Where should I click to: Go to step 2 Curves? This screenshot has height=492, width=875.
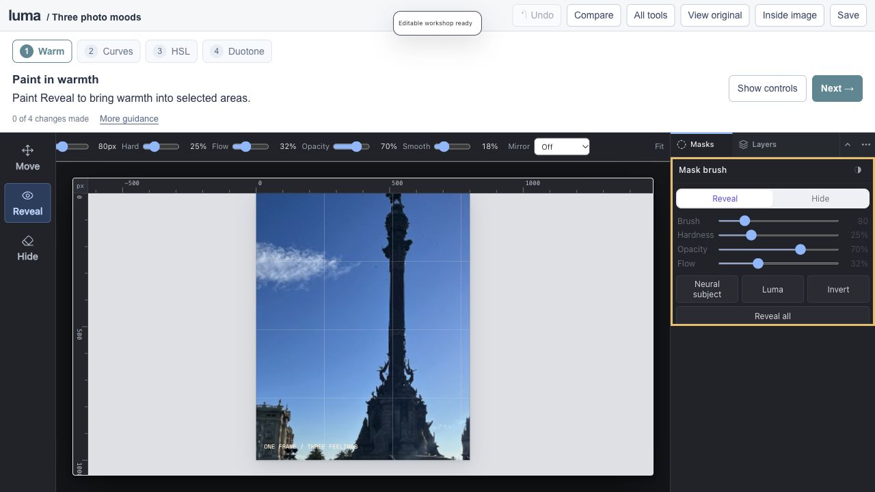[109, 51]
